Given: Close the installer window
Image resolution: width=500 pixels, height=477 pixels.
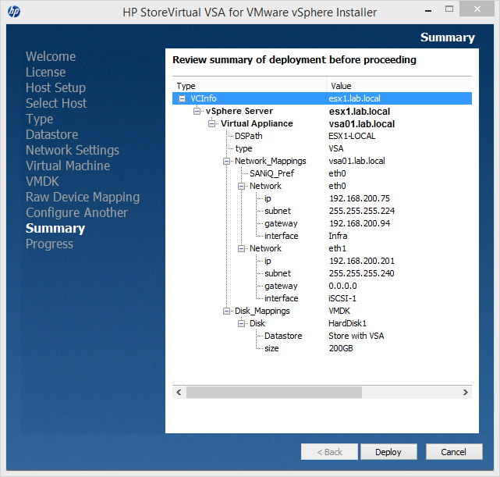Looking at the screenshot, I should pyautogui.click(x=477, y=9).
